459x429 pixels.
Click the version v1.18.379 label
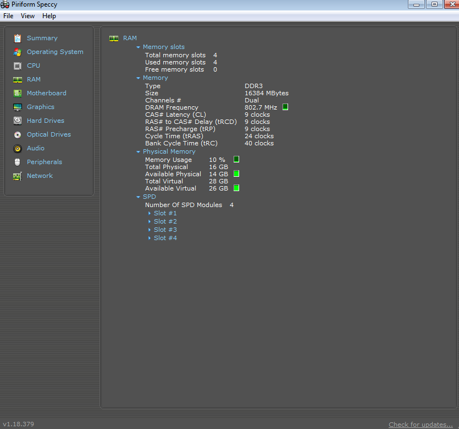click(x=19, y=424)
